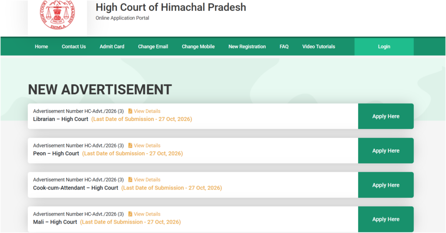Click advertisement number text in Cook-cum-Attendant row
The image size is (446, 233).
tap(78, 180)
